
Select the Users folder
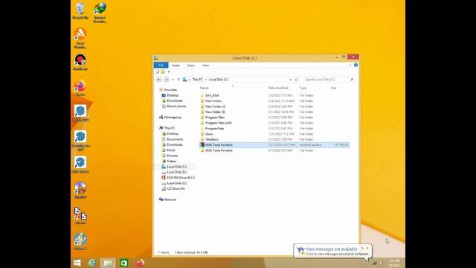(274, 134)
